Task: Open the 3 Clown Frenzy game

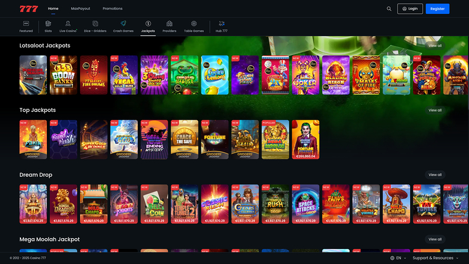Action: (x=155, y=75)
